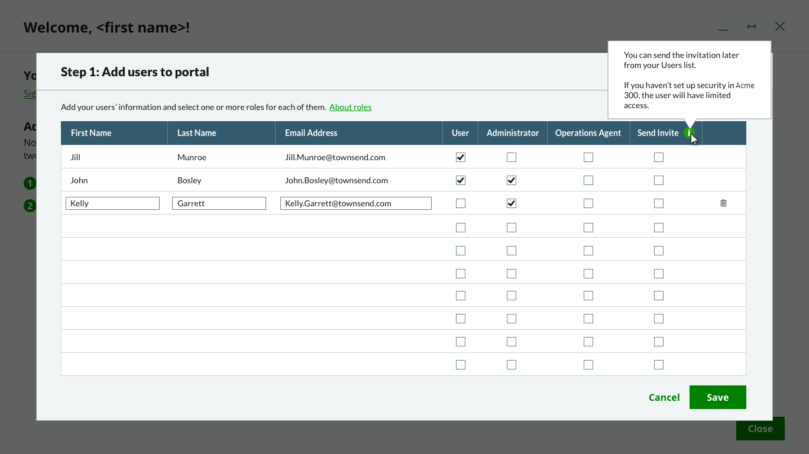Uncheck Administrator for Kelly Garrett

[512, 203]
